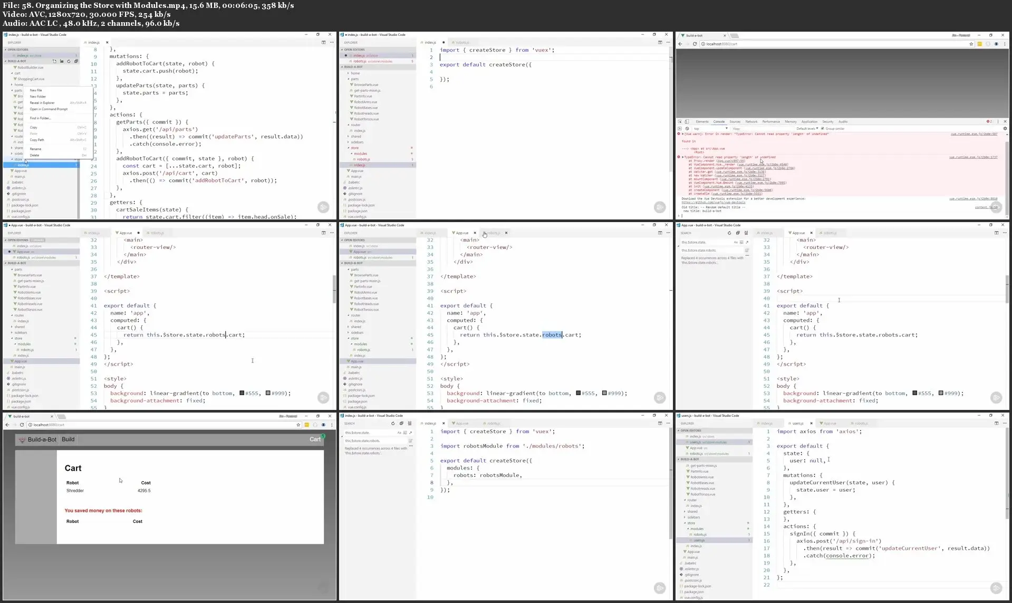
Task: Click DevTools console sidebar icon
Action: pyautogui.click(x=680, y=128)
